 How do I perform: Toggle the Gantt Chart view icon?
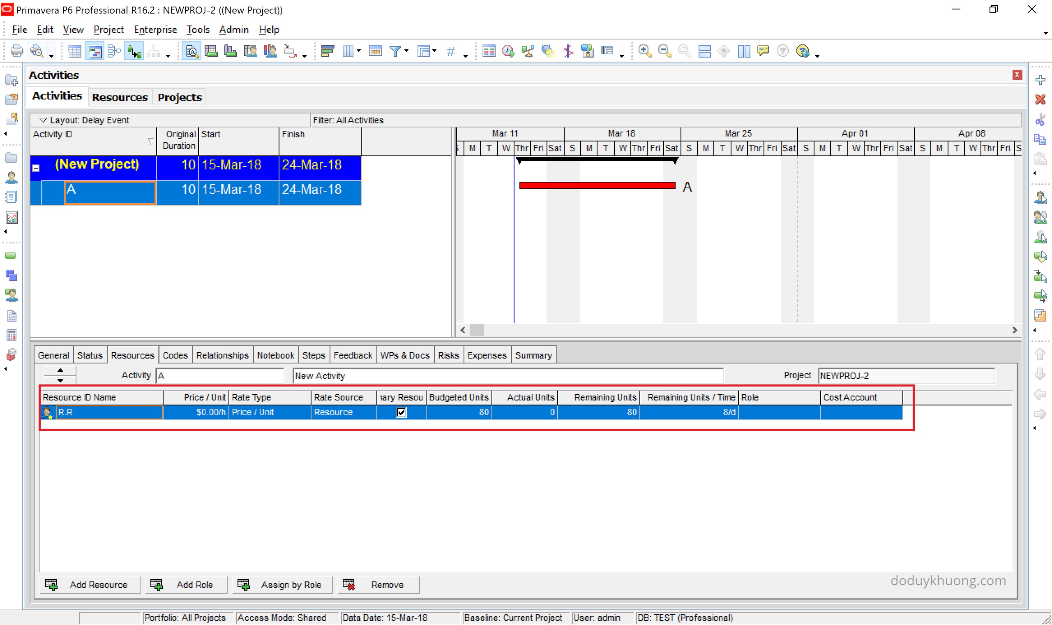(94, 51)
